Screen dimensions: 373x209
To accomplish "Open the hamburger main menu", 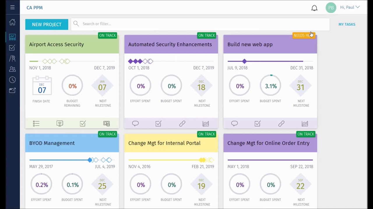I will [x=12, y=8].
